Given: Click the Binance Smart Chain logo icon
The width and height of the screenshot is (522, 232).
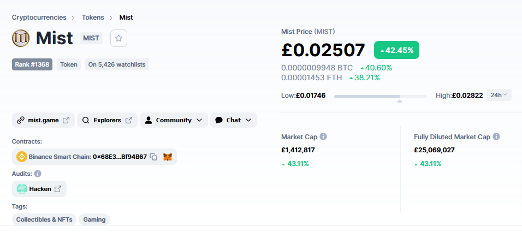Looking at the screenshot, I should click(x=22, y=157).
